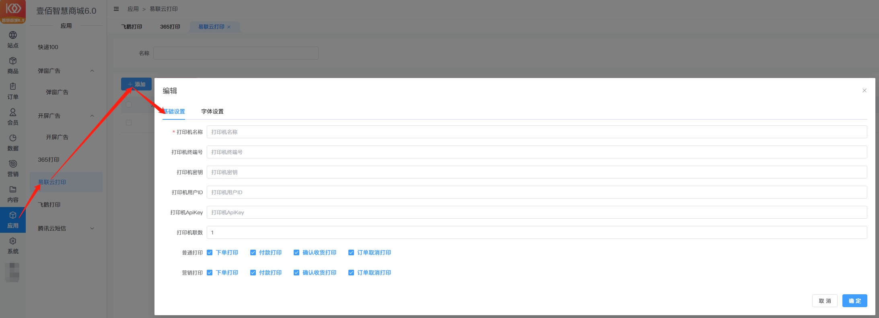Switch to the 基础设置 tab
Viewport: 879px width, 318px height.
pyautogui.click(x=174, y=111)
